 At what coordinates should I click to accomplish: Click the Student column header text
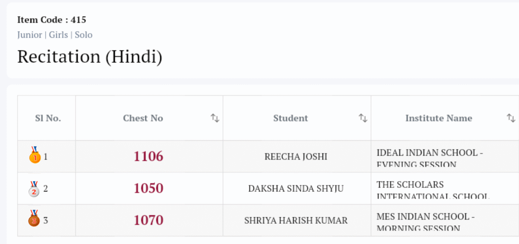[290, 118]
